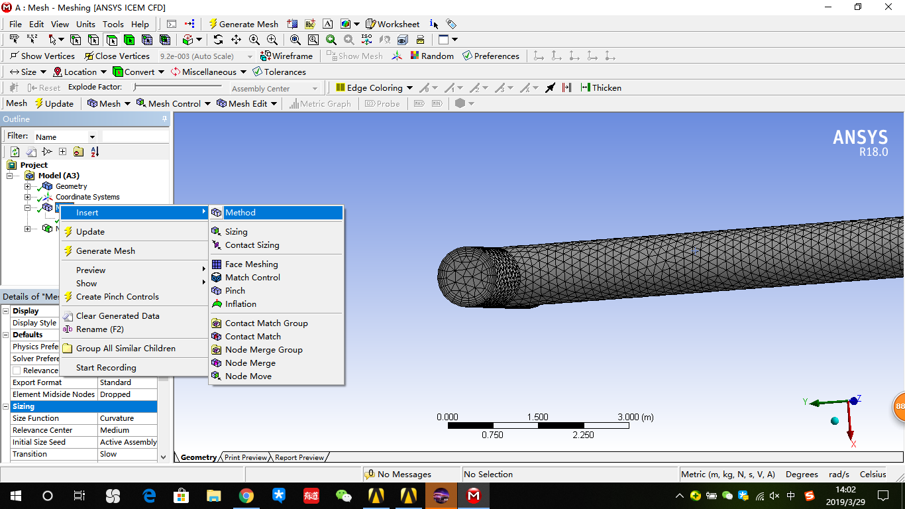Image resolution: width=905 pixels, height=509 pixels.
Task: Open the Worksheet view
Action: pos(392,24)
